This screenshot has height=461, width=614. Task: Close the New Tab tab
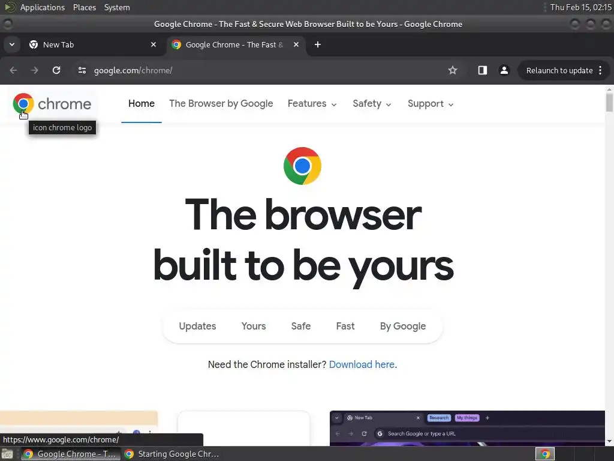pos(153,44)
